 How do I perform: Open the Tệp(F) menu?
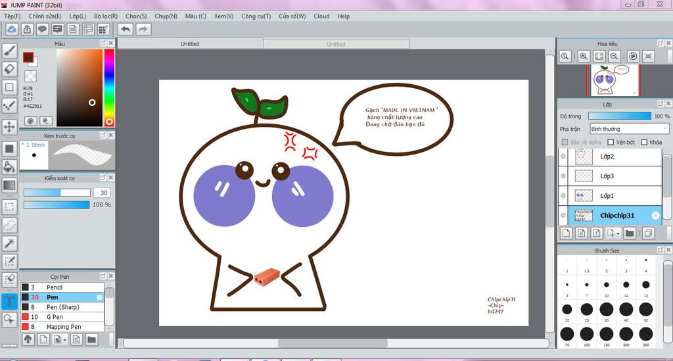coord(12,16)
